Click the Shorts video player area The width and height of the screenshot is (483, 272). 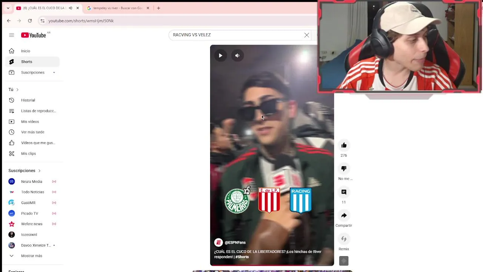coord(272,155)
